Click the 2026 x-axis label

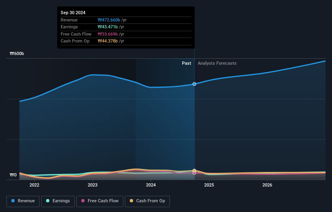coord(267,185)
